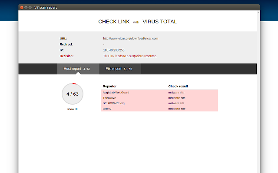
Task: Click the Redirect label
Action: (66, 44)
